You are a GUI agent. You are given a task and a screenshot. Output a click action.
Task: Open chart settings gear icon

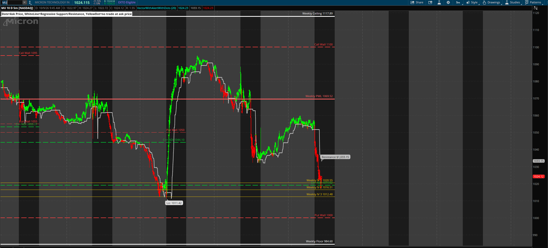(x=448, y=2)
